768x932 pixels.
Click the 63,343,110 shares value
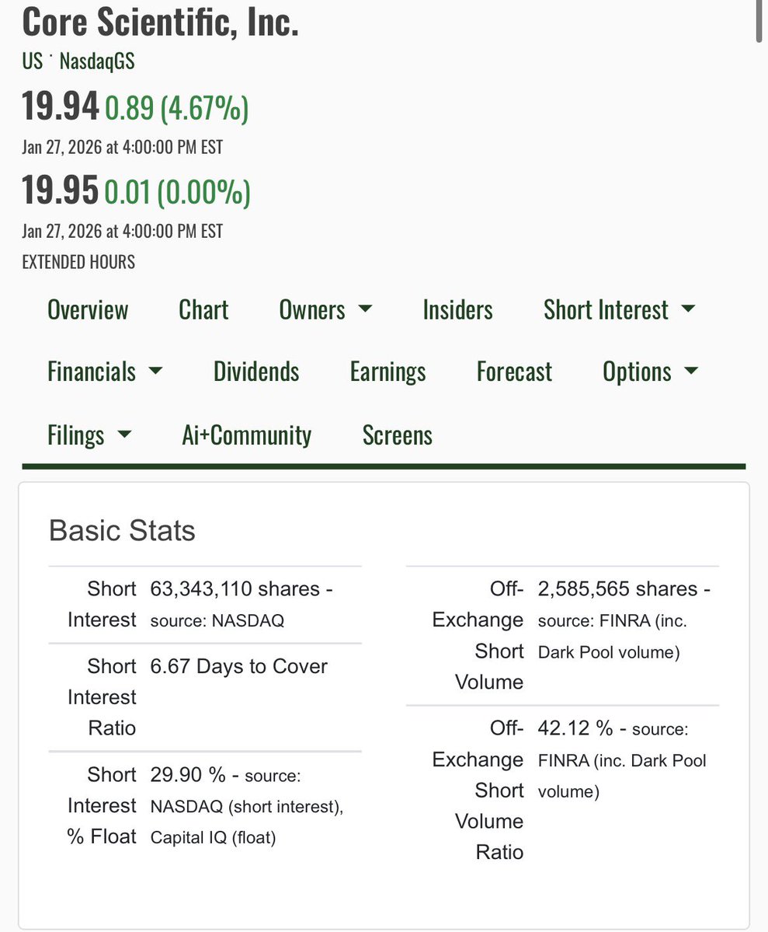[235, 588]
